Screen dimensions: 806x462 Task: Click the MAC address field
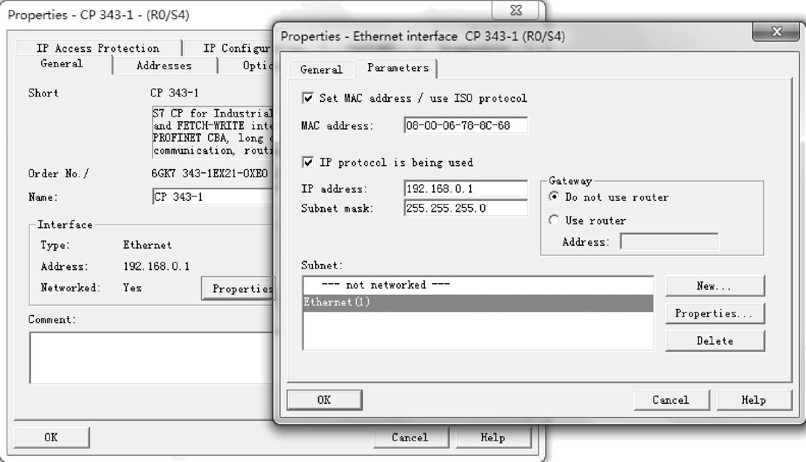tap(465, 126)
